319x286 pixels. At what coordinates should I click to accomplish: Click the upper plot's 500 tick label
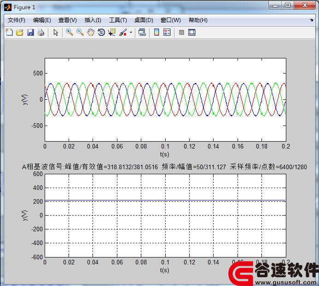[x=38, y=73]
